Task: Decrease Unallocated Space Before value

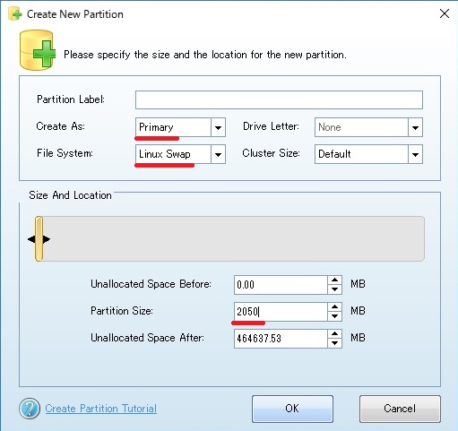Action: click(x=334, y=289)
